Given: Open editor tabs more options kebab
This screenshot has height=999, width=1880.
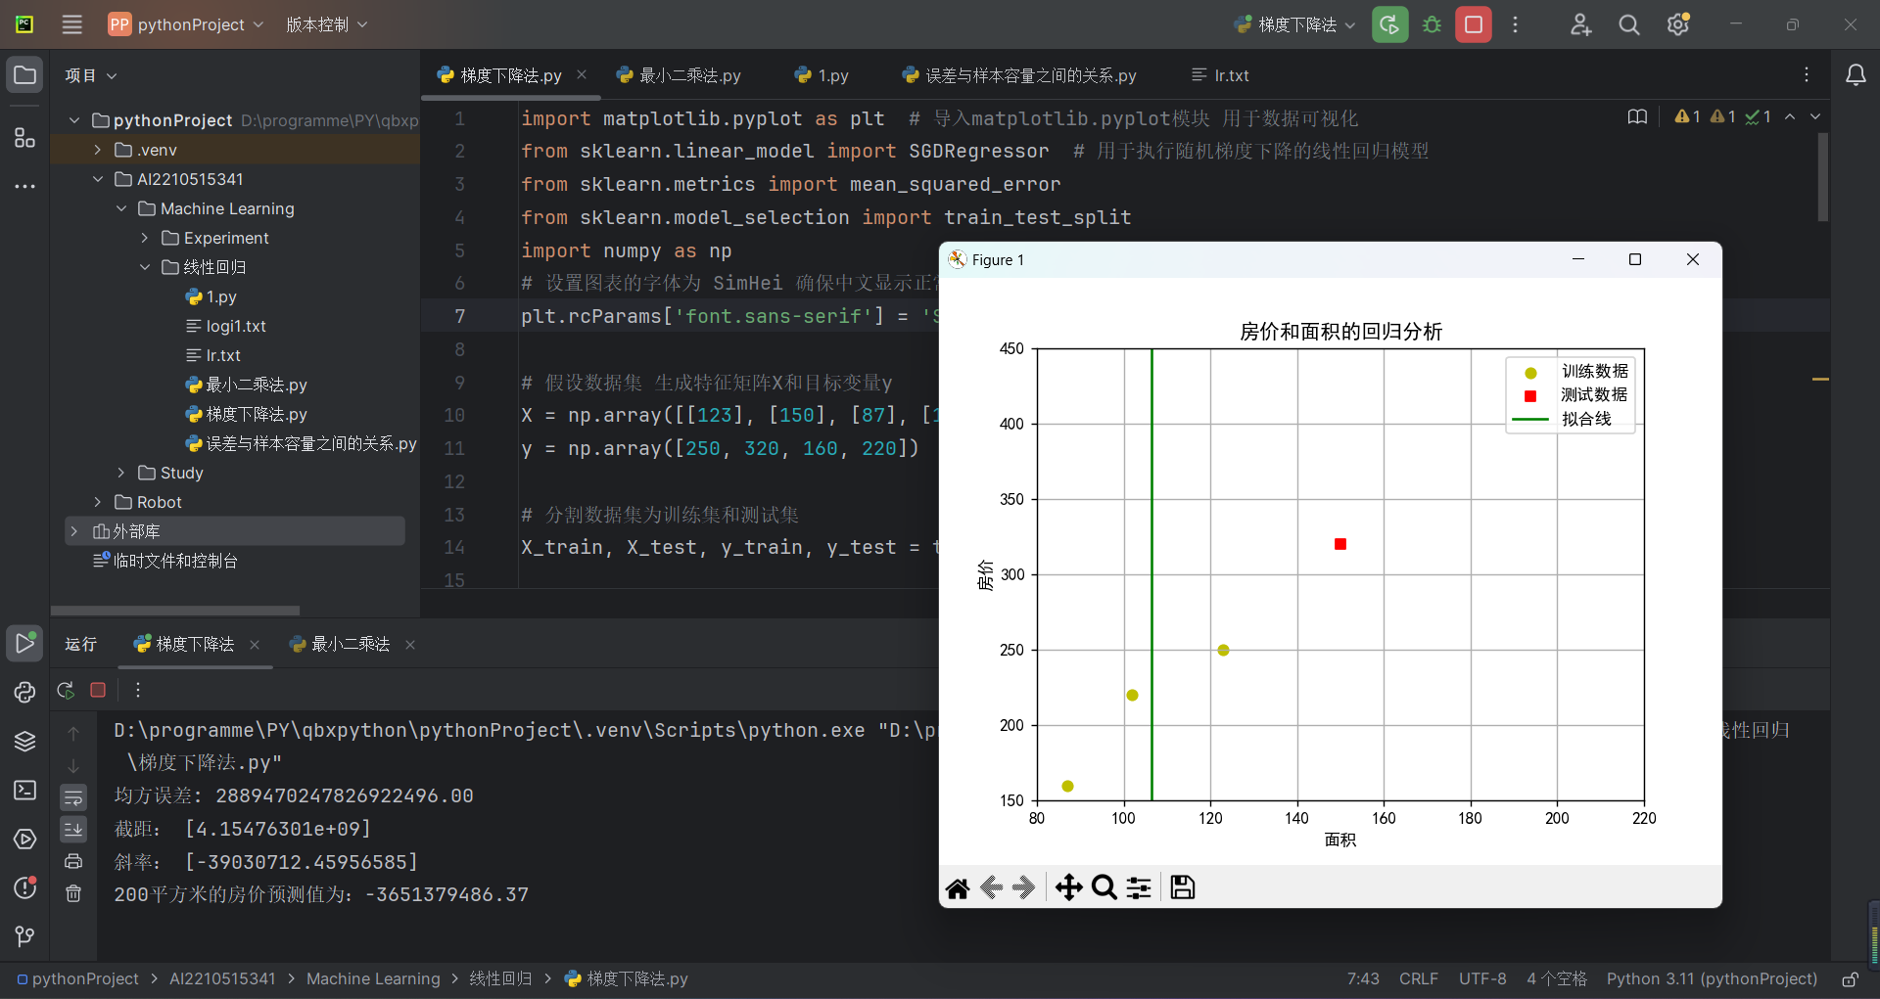Looking at the screenshot, I should click(1807, 75).
